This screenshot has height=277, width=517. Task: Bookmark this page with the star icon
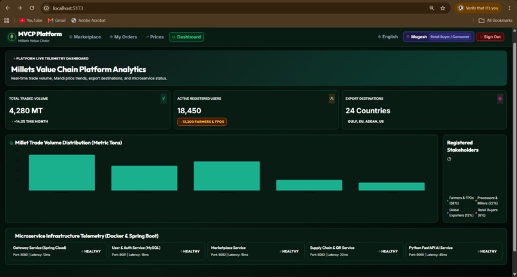tap(443, 8)
